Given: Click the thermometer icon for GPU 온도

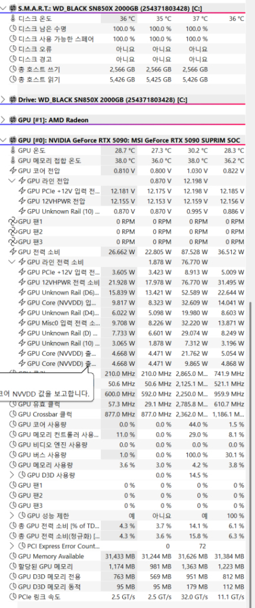Looking at the screenshot, I should click(12, 150).
